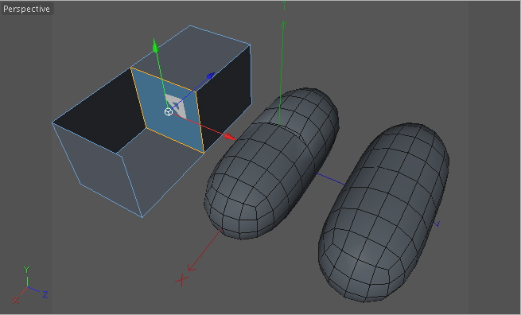The width and height of the screenshot is (521, 315).
Task: Open the Perspective viewport label
Action: pyautogui.click(x=26, y=9)
